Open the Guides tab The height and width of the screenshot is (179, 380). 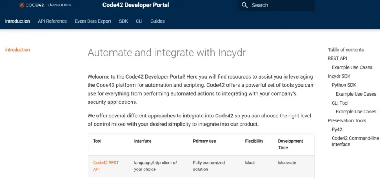click(157, 21)
